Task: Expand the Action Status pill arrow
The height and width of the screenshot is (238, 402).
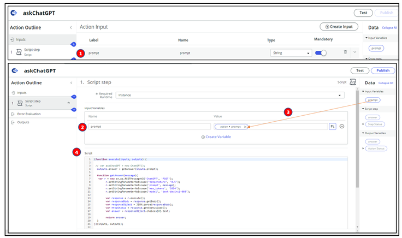Action: point(363,148)
